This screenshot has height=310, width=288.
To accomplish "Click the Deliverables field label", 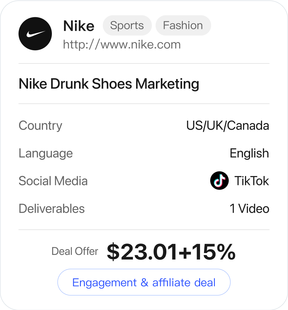I will point(52,209).
